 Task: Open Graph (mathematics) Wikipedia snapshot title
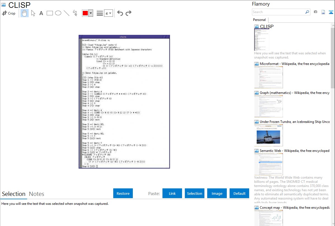(x=294, y=93)
